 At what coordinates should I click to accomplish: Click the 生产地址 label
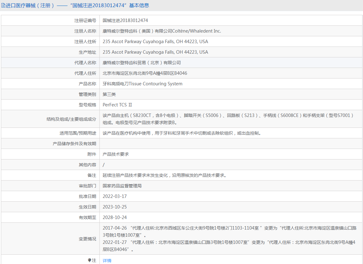[87, 52]
